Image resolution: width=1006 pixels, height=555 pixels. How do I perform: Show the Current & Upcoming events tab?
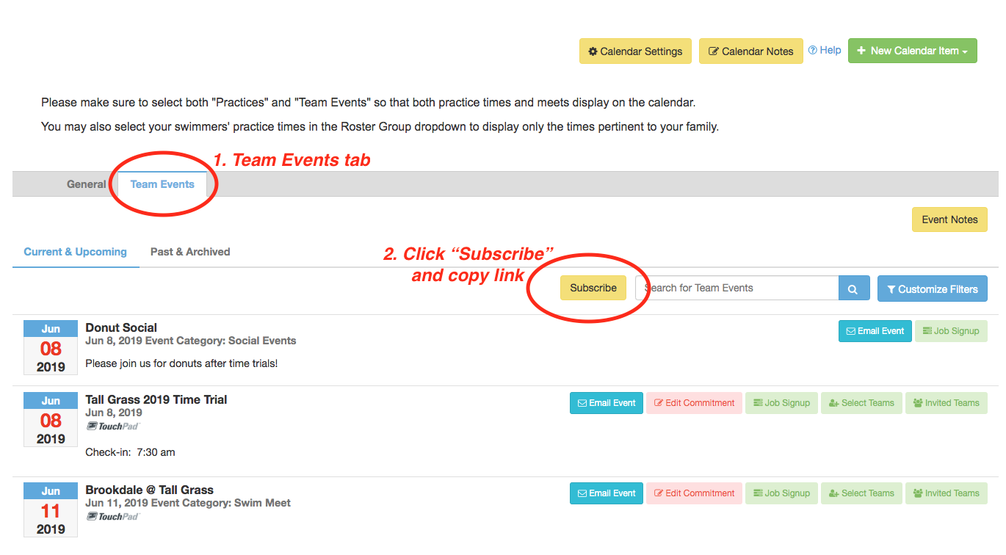click(75, 252)
